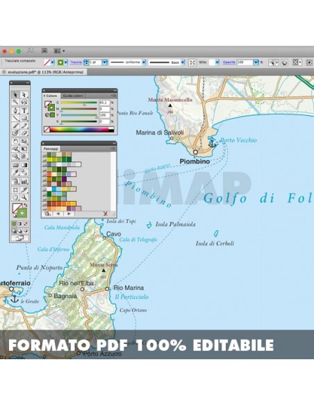
Task: Select the Eyedropper tool
Action: [x=15, y=172]
